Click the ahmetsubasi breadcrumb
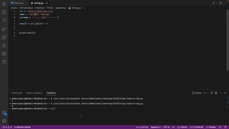 pos(26,8)
